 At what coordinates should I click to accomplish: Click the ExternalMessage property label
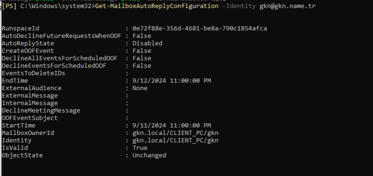tap(30, 96)
